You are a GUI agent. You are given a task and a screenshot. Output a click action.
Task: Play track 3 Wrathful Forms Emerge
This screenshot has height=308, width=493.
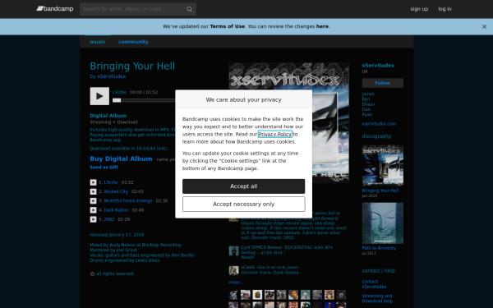pyautogui.click(x=93, y=201)
